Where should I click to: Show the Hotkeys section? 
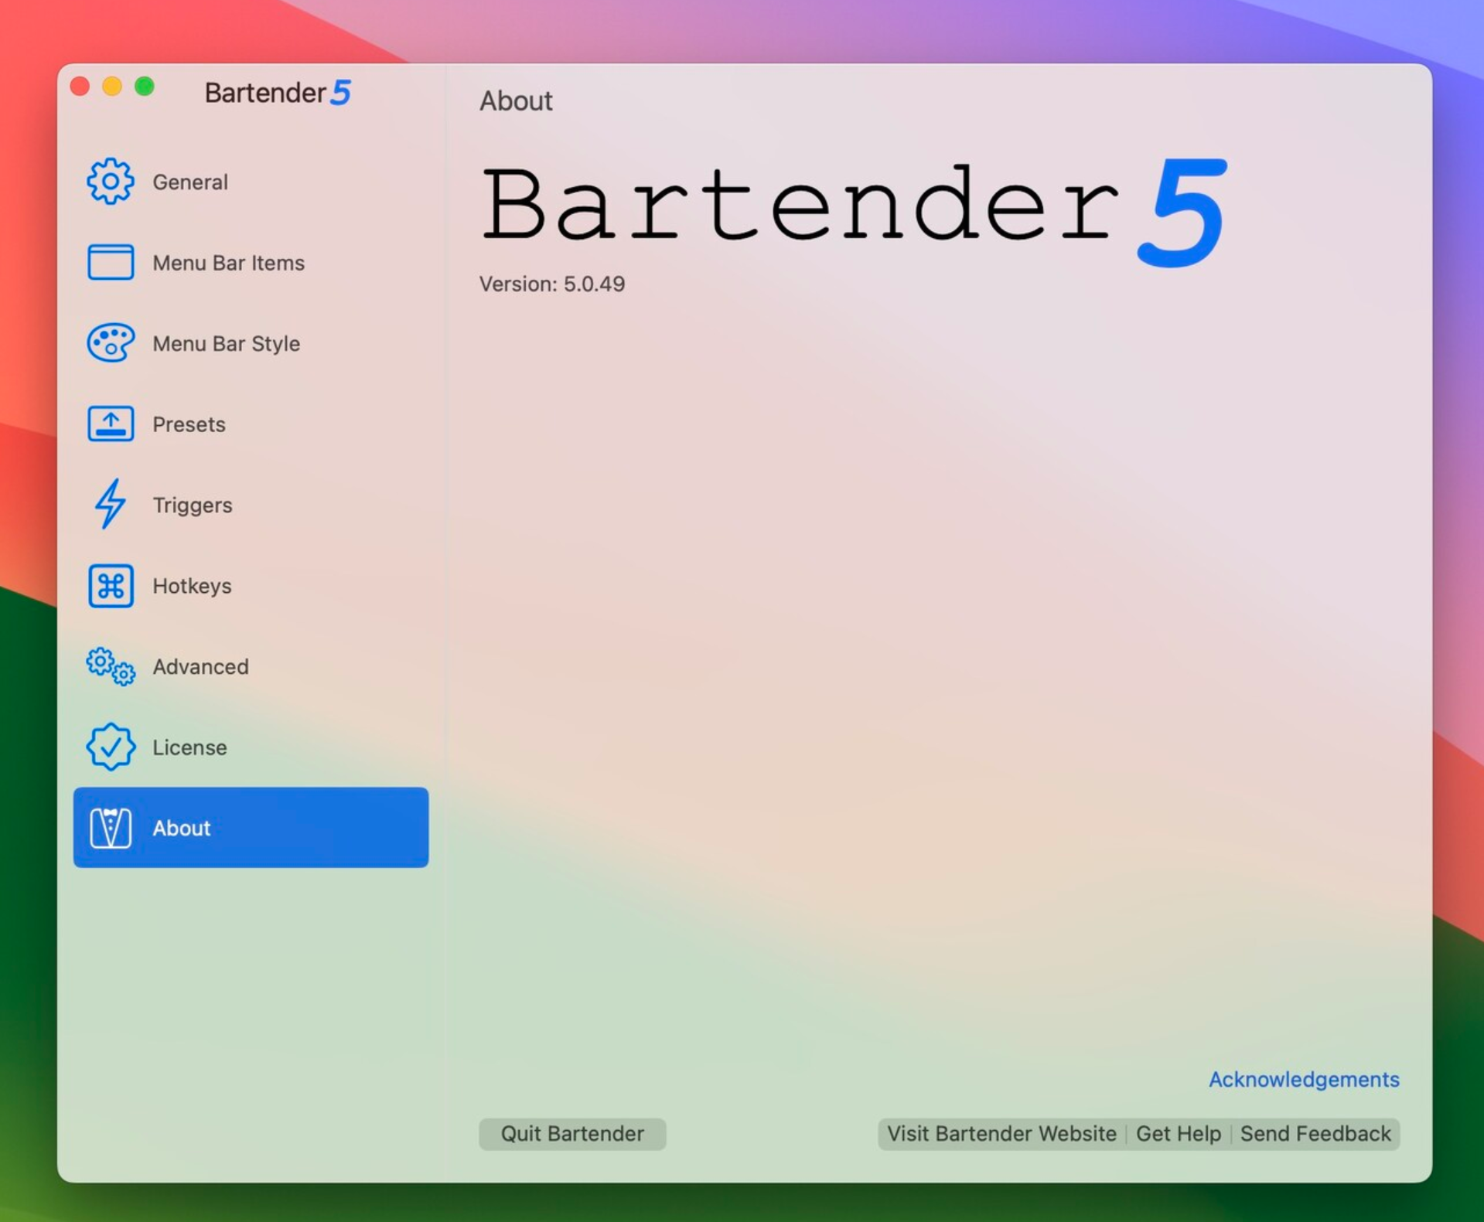[x=192, y=586]
